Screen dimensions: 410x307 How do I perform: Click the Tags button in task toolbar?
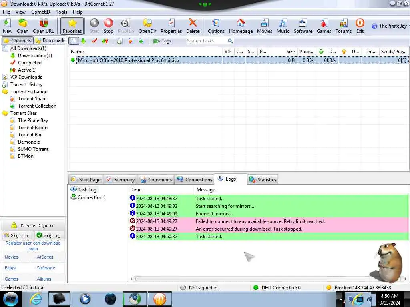click(x=163, y=41)
